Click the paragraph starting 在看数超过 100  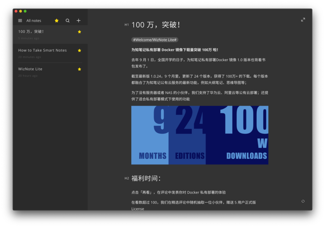[x=193, y=205]
